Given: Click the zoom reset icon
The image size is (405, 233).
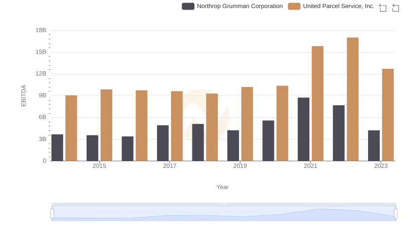Looking at the screenshot, I should (395, 8).
